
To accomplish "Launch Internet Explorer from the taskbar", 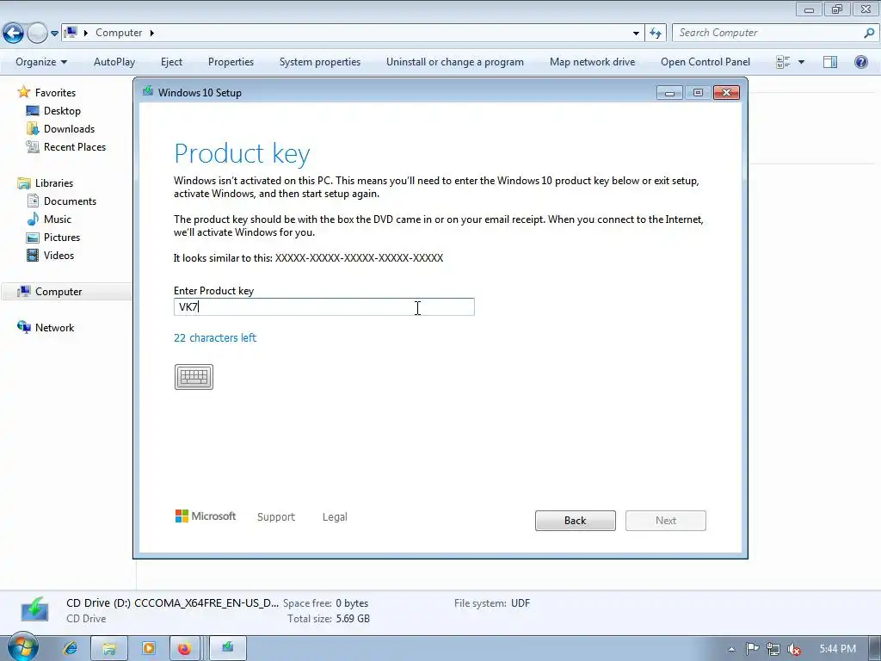I will 71,649.
